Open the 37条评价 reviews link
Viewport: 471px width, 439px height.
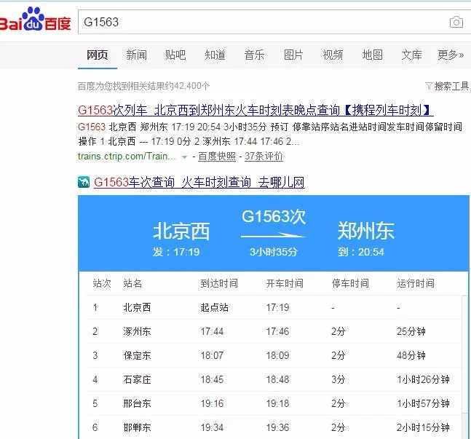click(x=264, y=157)
